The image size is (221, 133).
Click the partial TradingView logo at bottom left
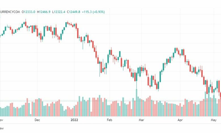(2, 128)
